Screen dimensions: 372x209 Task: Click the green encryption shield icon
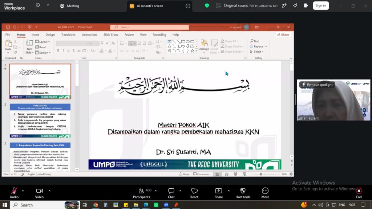(207, 5)
